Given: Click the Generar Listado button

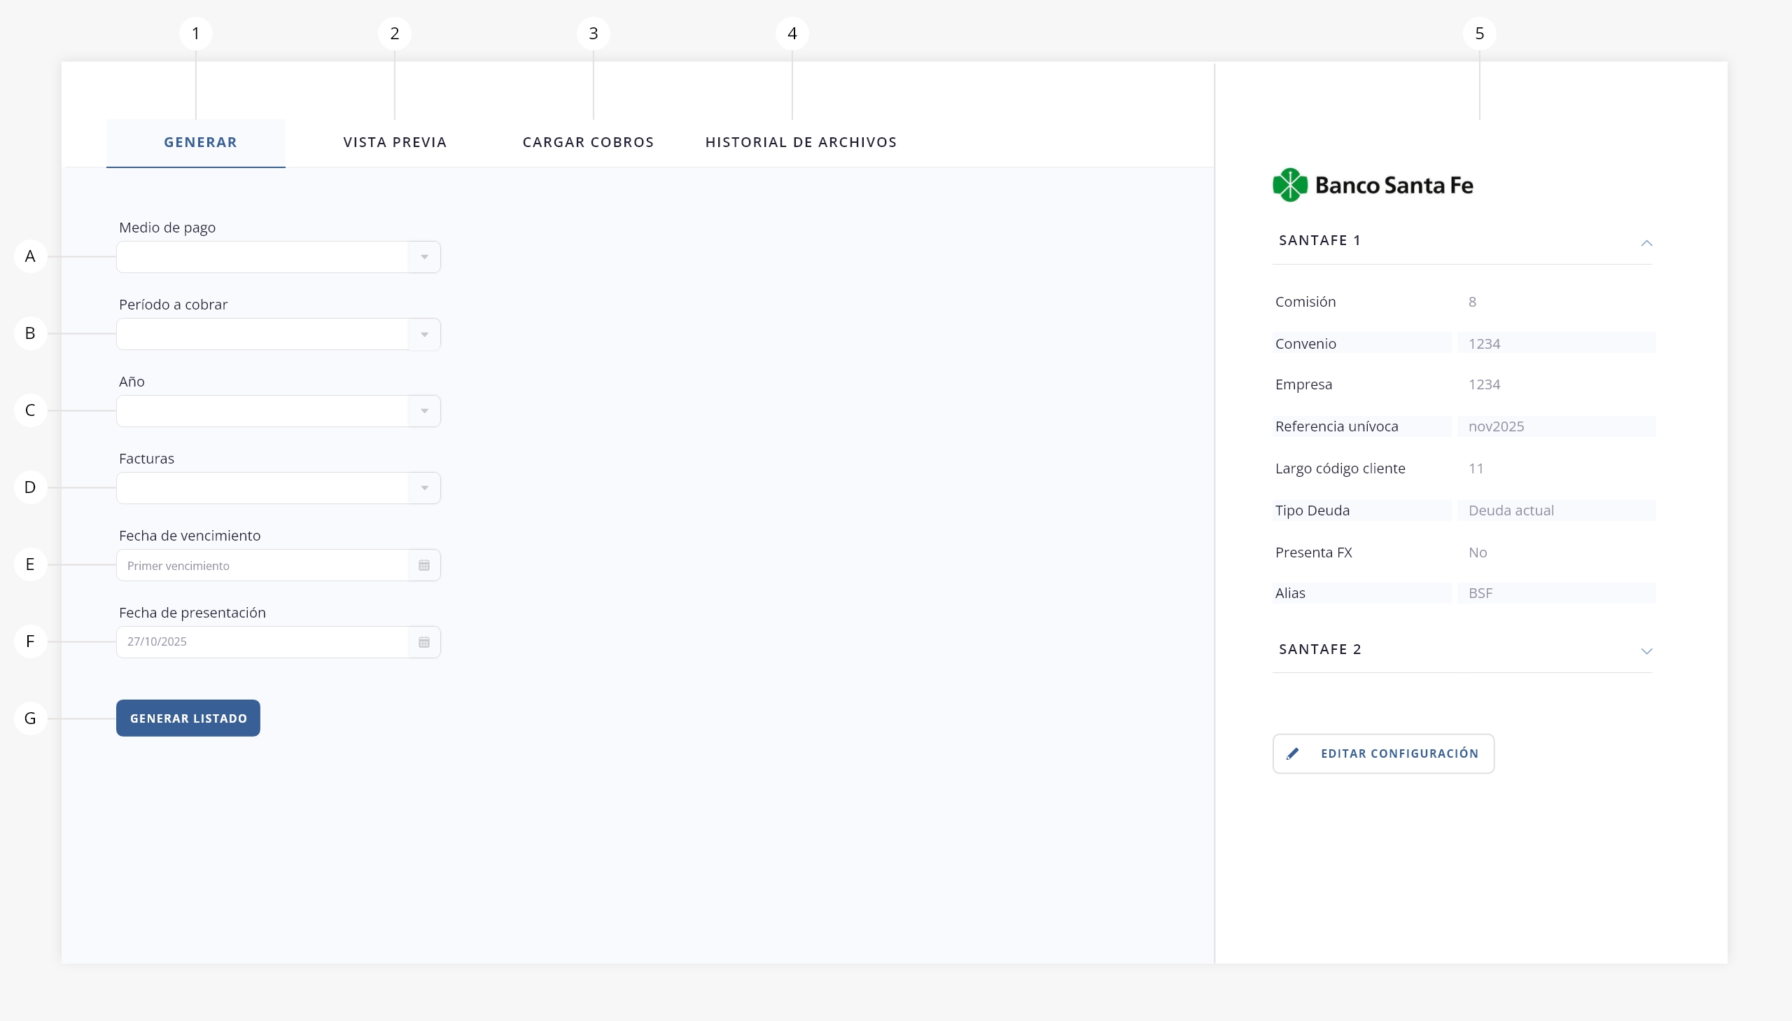Looking at the screenshot, I should [188, 718].
